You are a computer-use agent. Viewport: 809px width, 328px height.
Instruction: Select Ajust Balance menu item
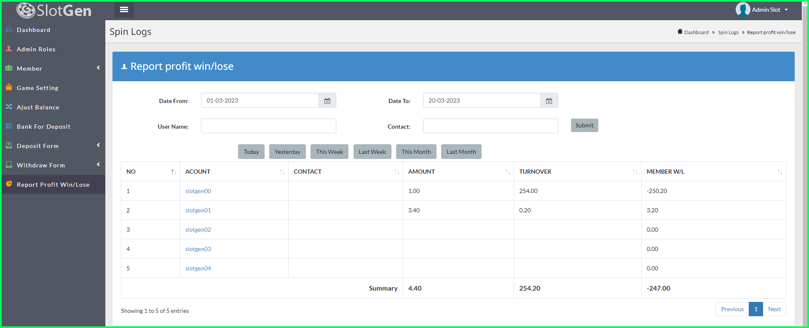[54, 107]
